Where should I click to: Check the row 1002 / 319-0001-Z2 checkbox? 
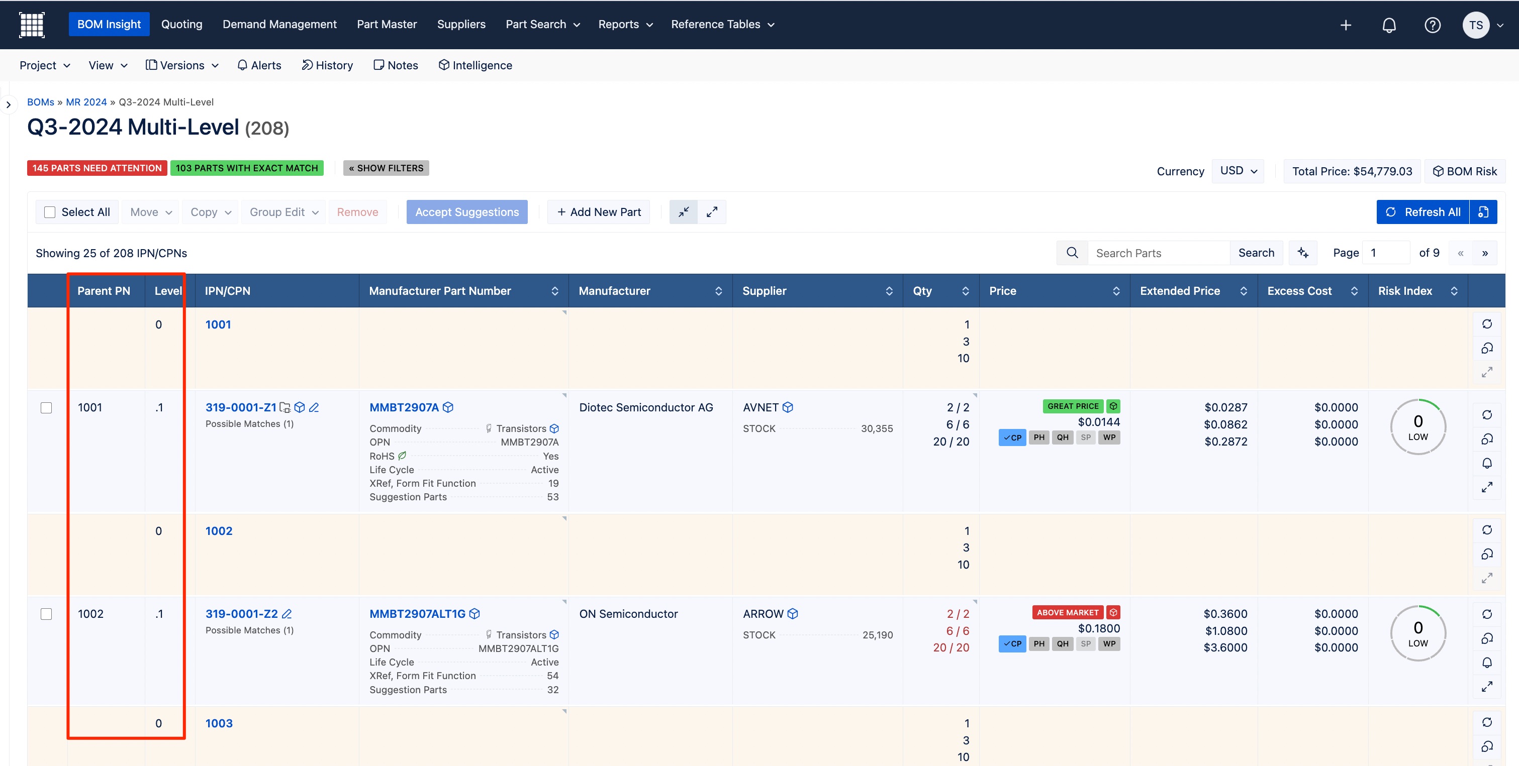pyautogui.click(x=46, y=614)
